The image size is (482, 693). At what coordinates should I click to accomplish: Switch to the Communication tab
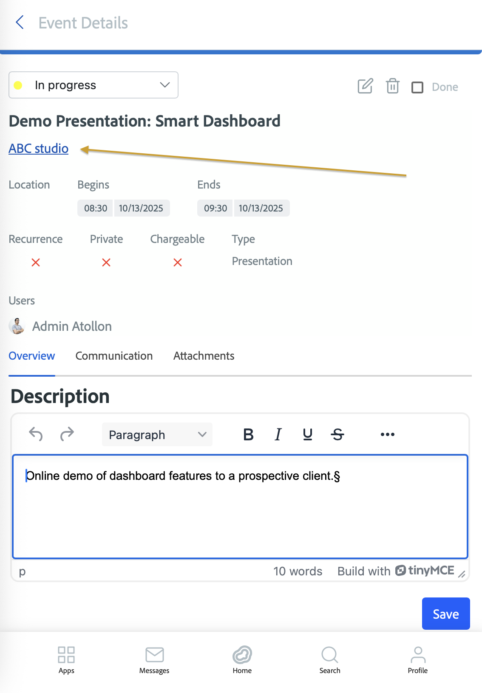114,356
